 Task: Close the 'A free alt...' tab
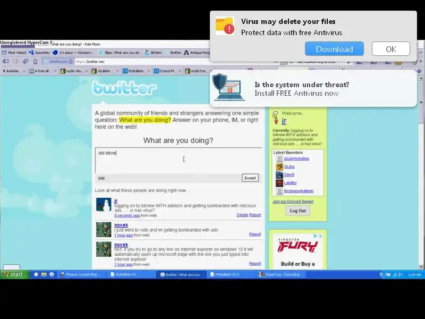55,71
